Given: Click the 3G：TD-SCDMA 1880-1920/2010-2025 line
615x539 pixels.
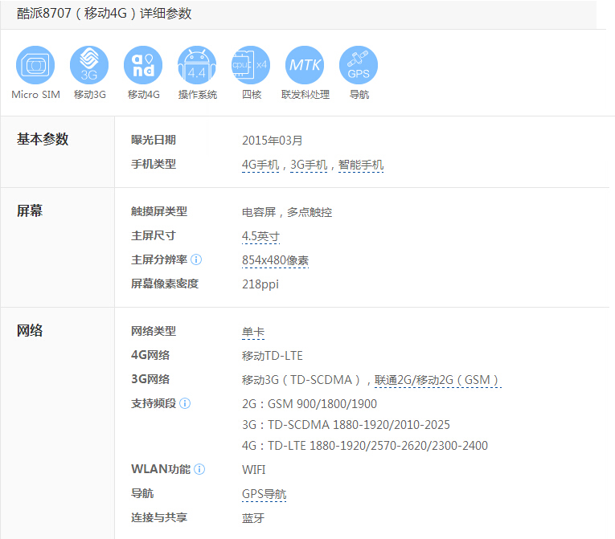Looking at the screenshot, I should pos(346,425).
